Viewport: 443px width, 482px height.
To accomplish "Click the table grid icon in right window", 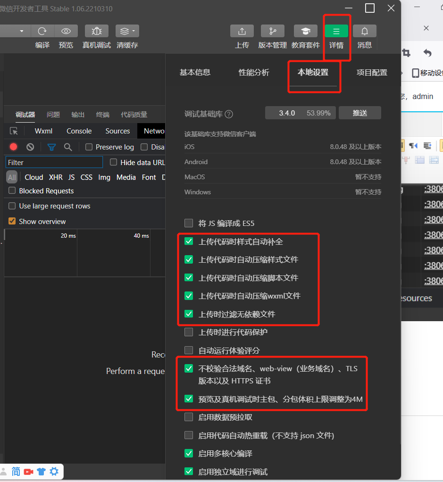I will [x=419, y=160].
